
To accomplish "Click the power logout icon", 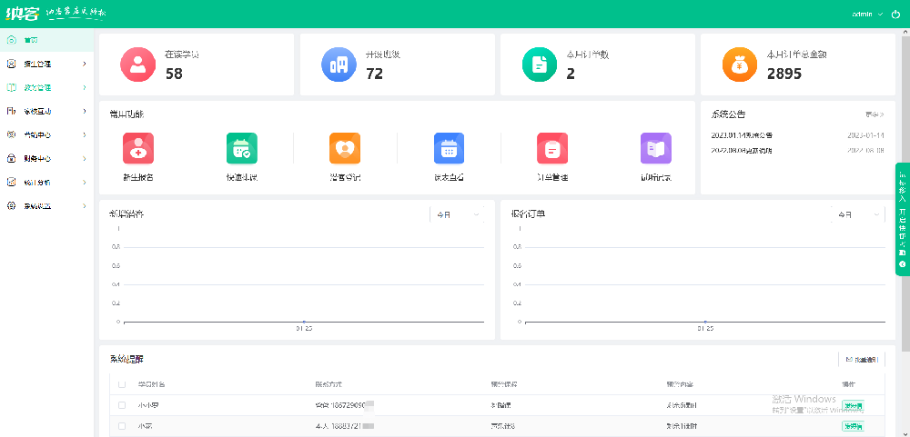I will 895,14.
